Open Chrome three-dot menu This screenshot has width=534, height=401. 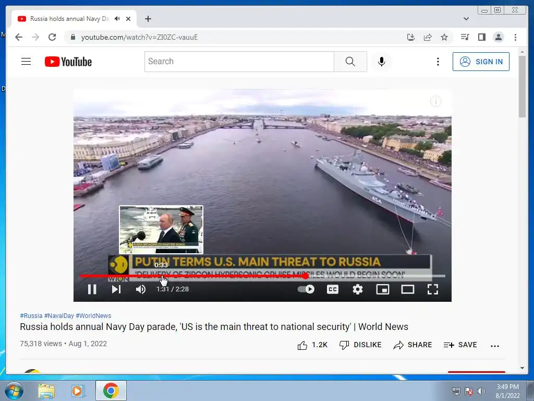515,37
